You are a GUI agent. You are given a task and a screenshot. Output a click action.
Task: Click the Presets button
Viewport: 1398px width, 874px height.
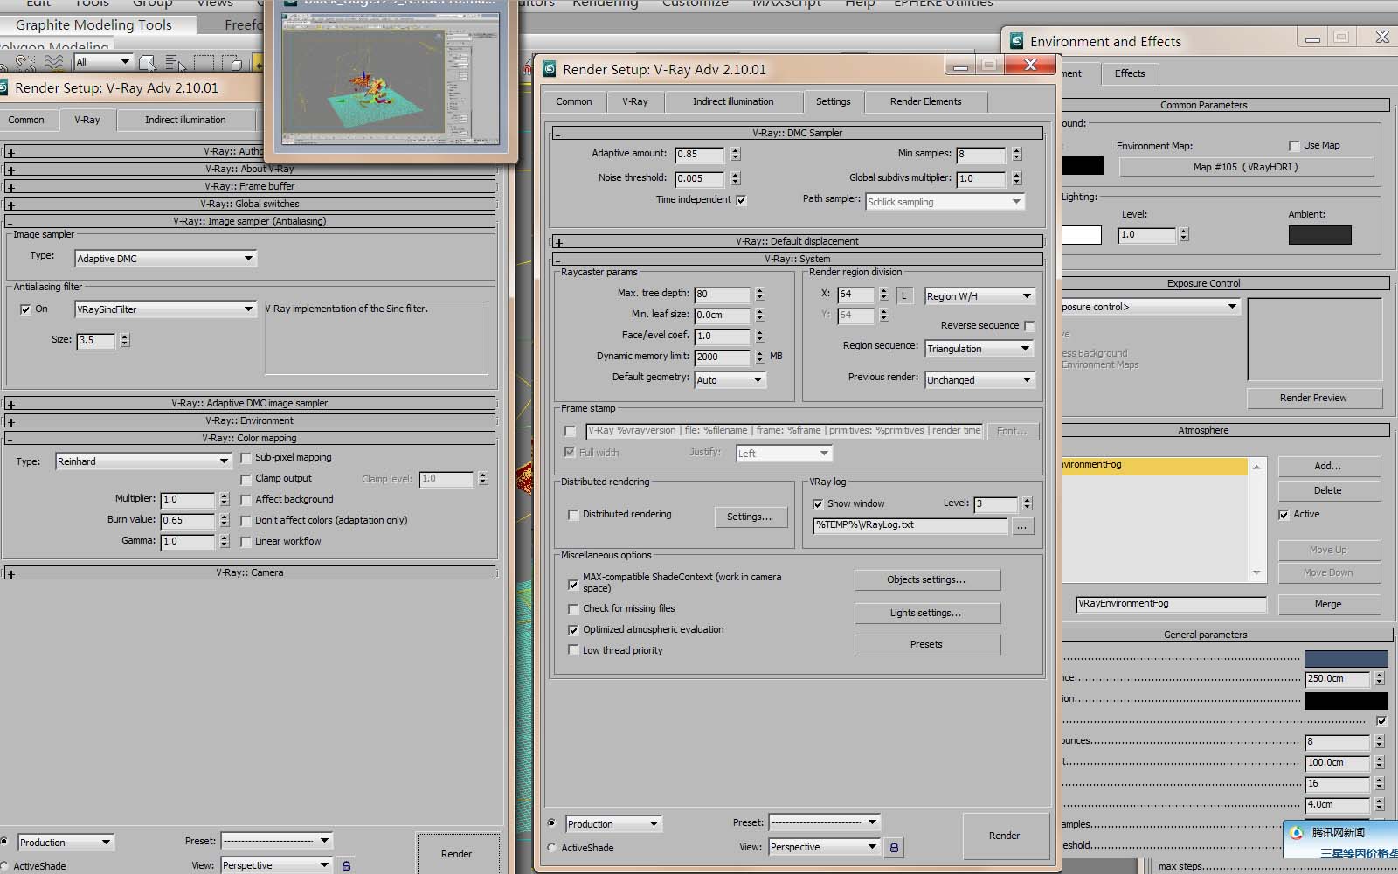point(926,645)
